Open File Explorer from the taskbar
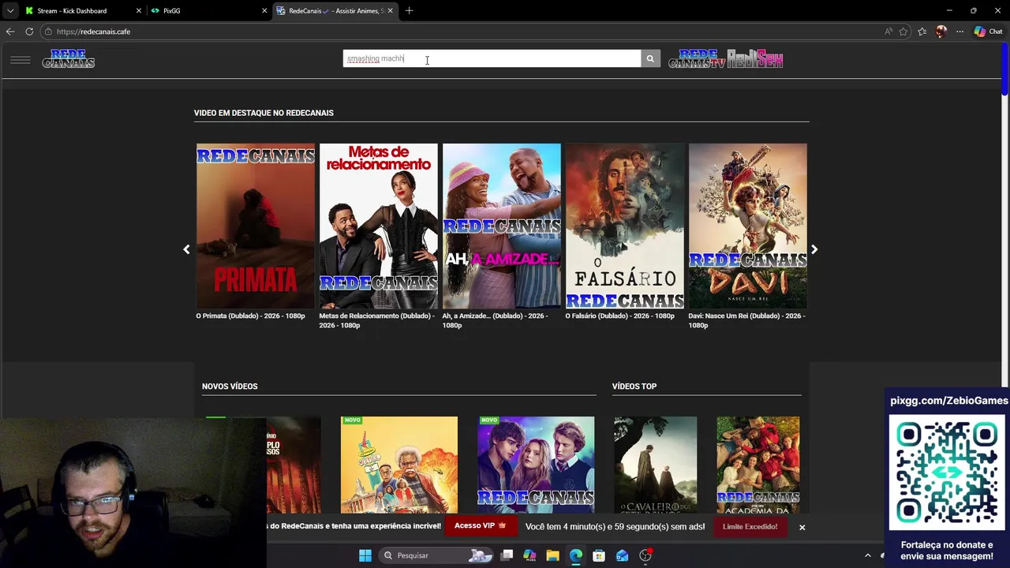Image resolution: width=1010 pixels, height=568 pixels. pos(552,555)
